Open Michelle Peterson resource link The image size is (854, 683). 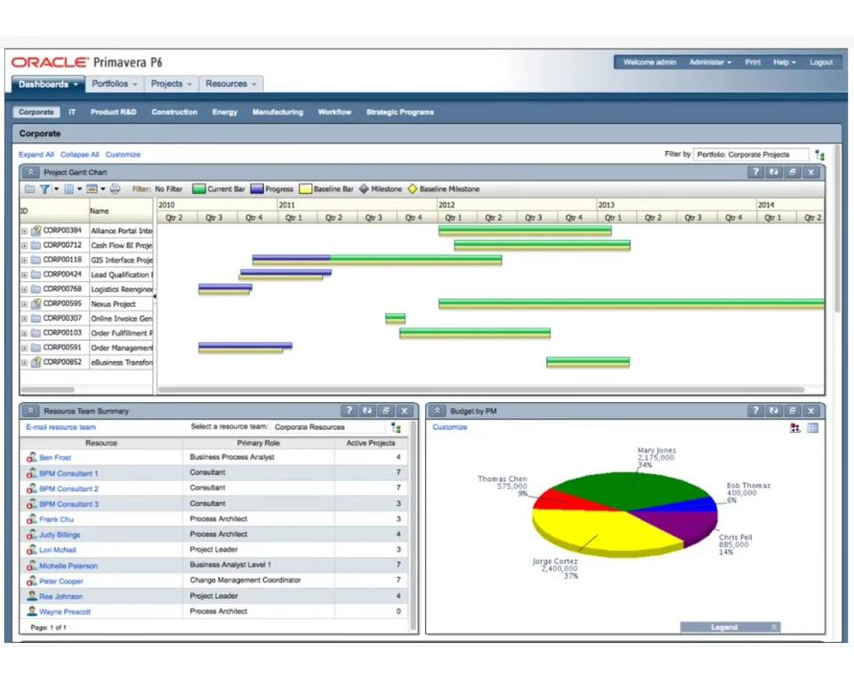(68, 566)
